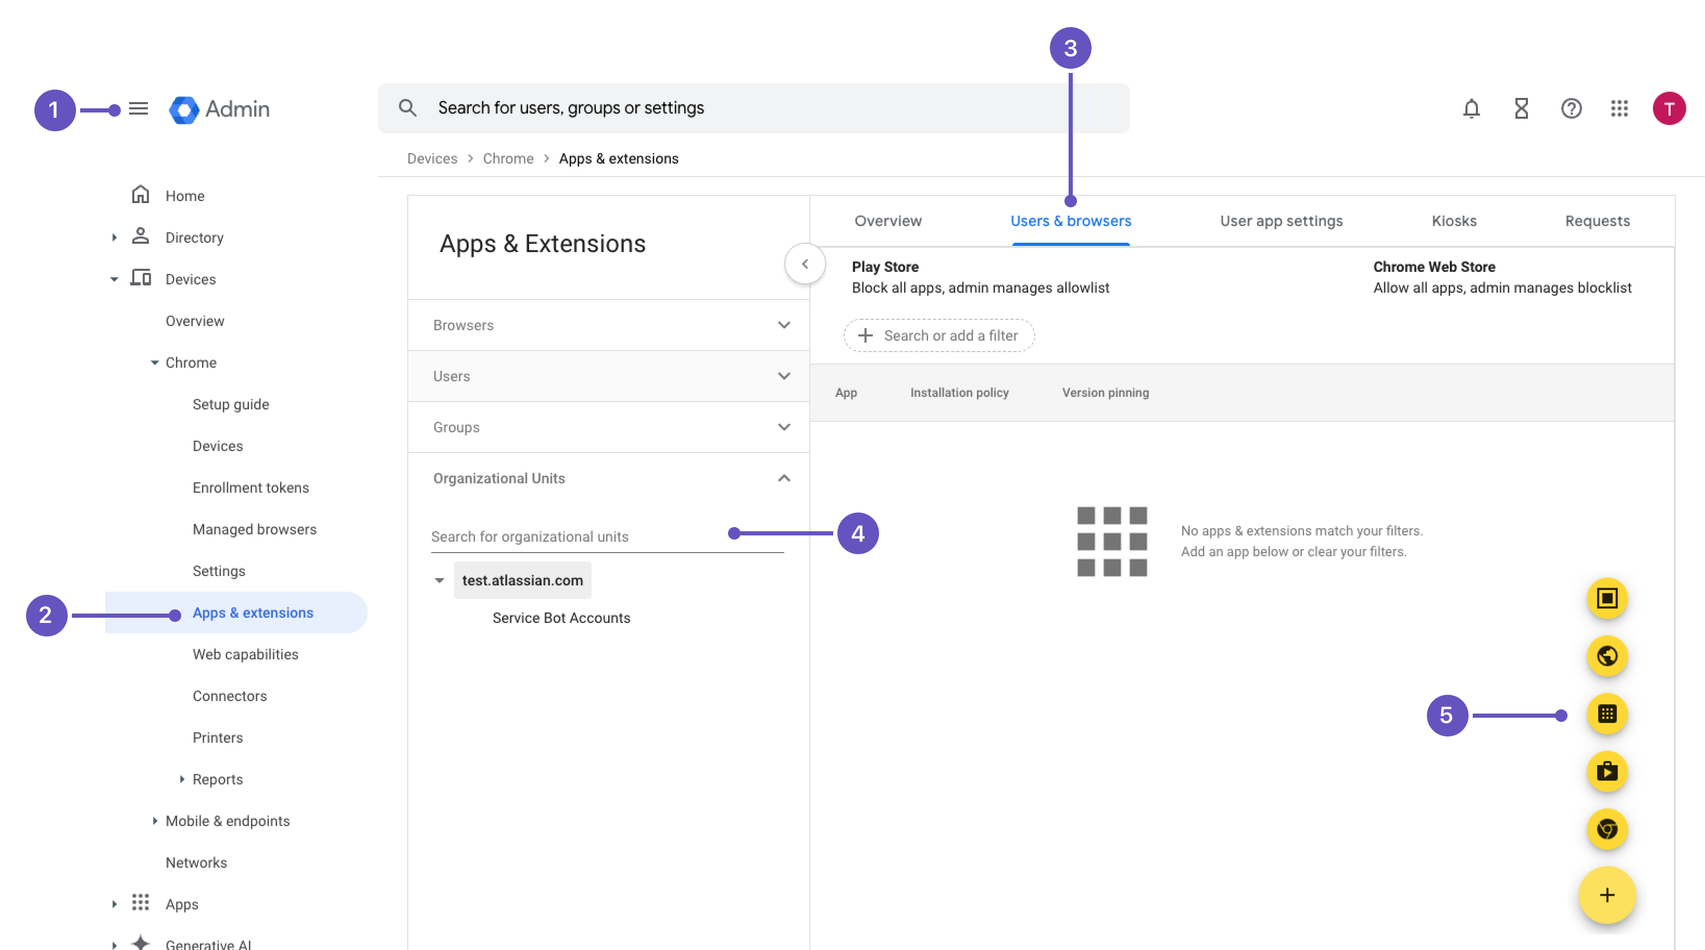Expand the Groups section chevron
The height and width of the screenshot is (950, 1705).
784,427
